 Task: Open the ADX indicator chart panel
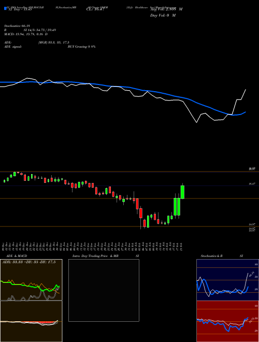tap(31, 280)
